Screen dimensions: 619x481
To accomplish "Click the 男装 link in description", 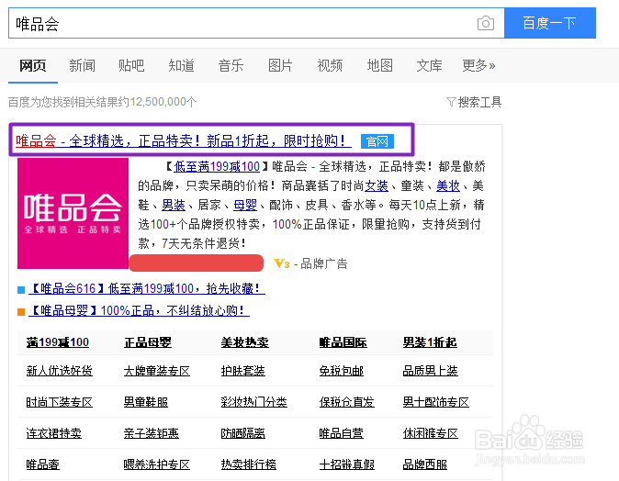I will (x=174, y=205).
